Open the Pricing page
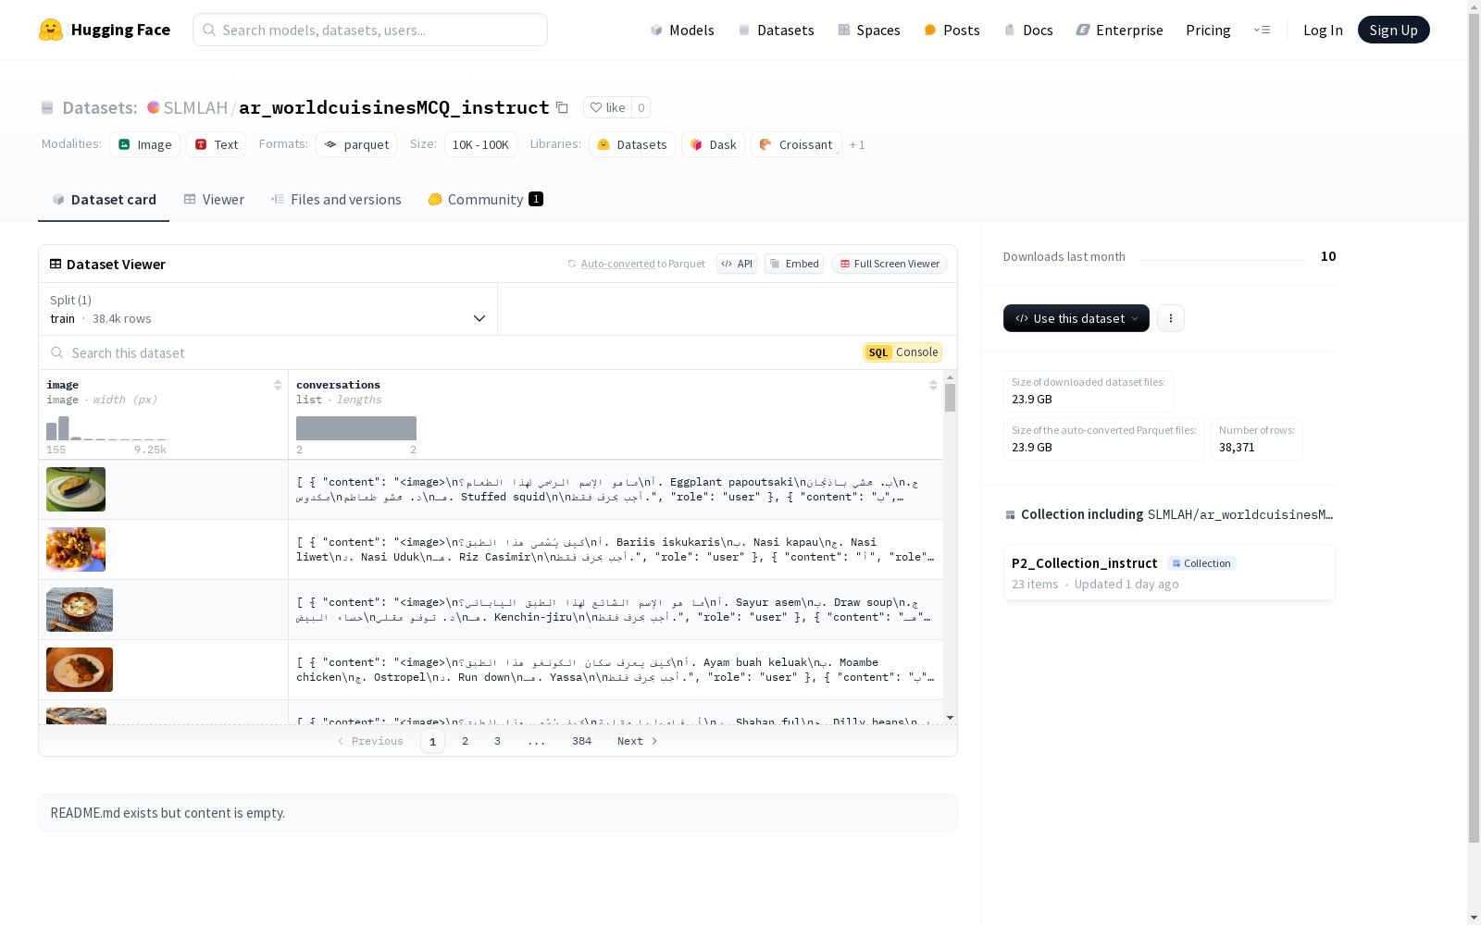The height and width of the screenshot is (925, 1481). pyautogui.click(x=1208, y=30)
